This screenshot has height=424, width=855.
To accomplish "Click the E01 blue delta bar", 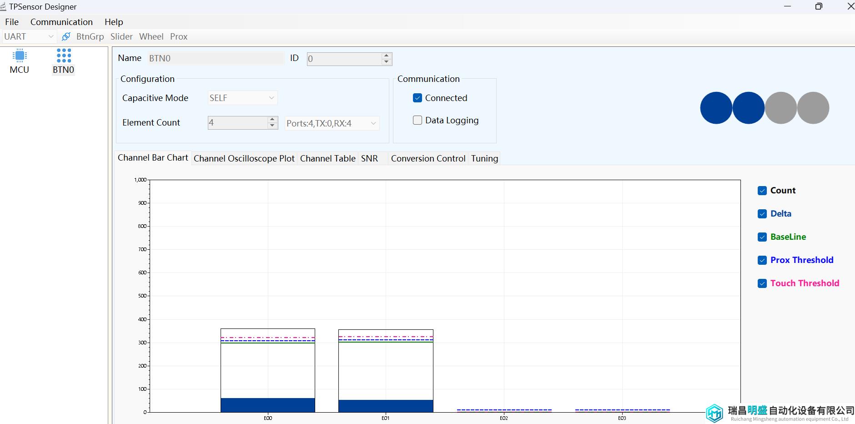I will click(x=386, y=406).
